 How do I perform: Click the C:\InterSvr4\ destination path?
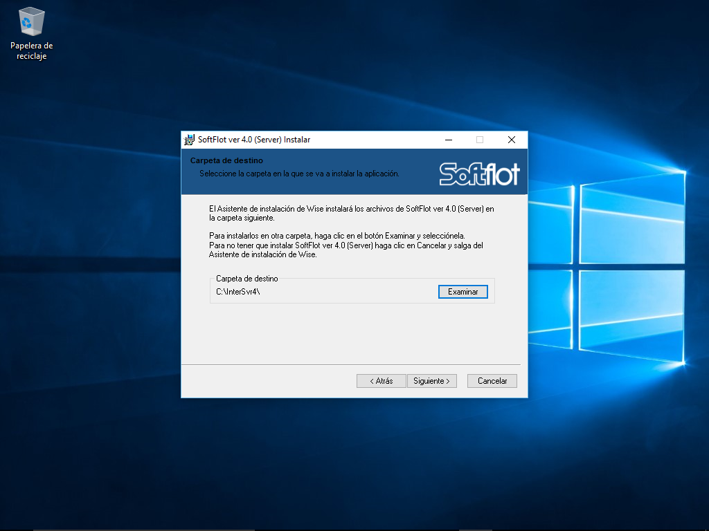tap(238, 292)
